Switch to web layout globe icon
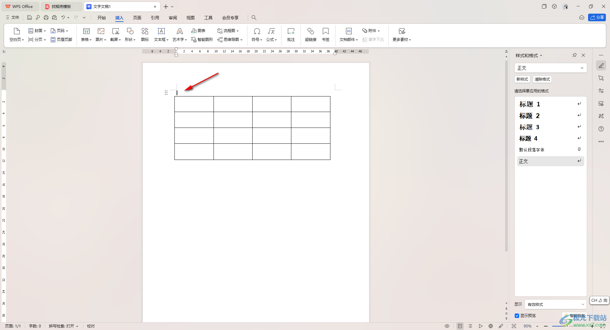This screenshot has height=330, width=610. pos(491,326)
